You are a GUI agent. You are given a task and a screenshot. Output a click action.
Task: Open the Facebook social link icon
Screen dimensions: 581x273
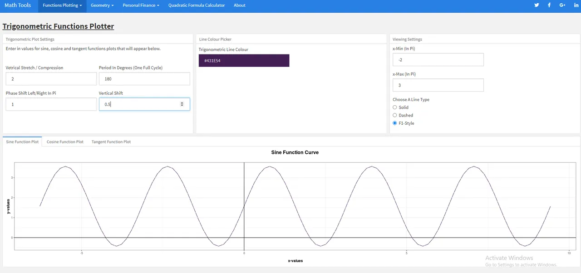coord(549,5)
